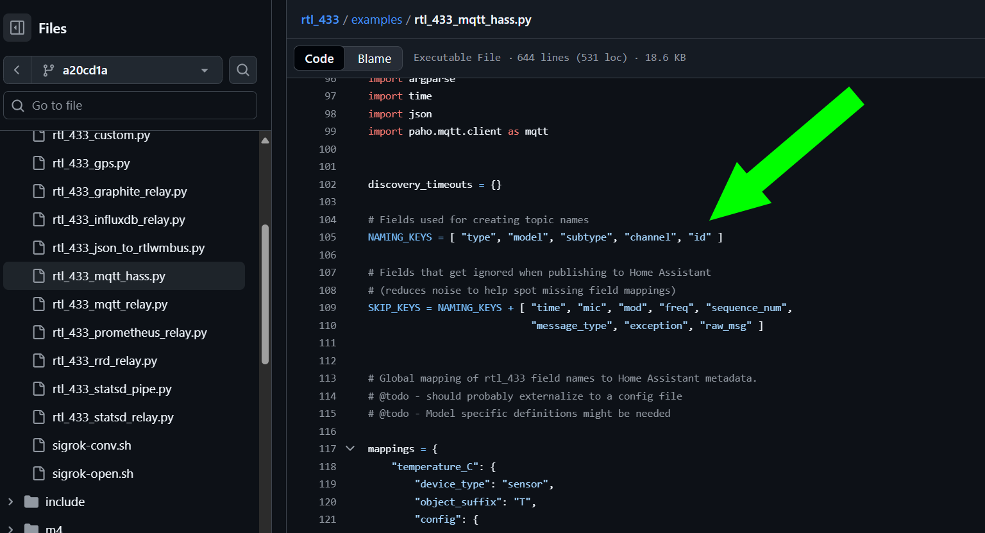This screenshot has height=533, width=985.
Task: Select rtl_433_mqtt_relay.py in file tree
Action: [110, 304]
